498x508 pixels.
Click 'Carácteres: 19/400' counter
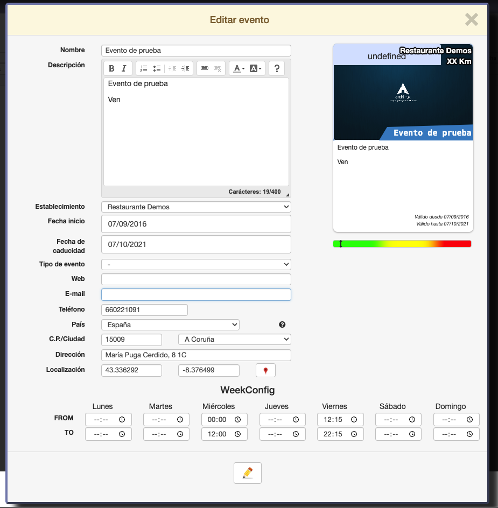point(255,192)
